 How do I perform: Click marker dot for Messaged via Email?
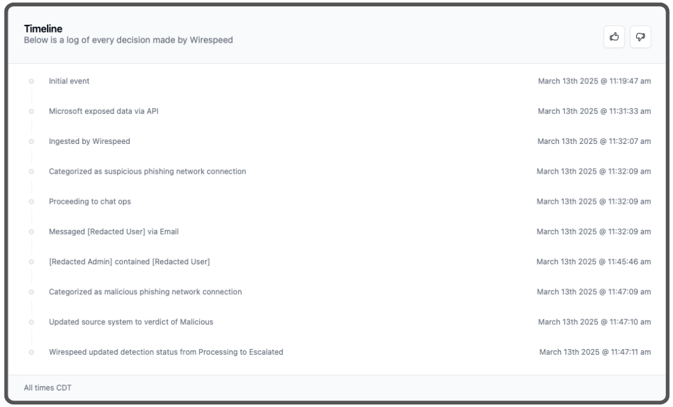pos(31,232)
